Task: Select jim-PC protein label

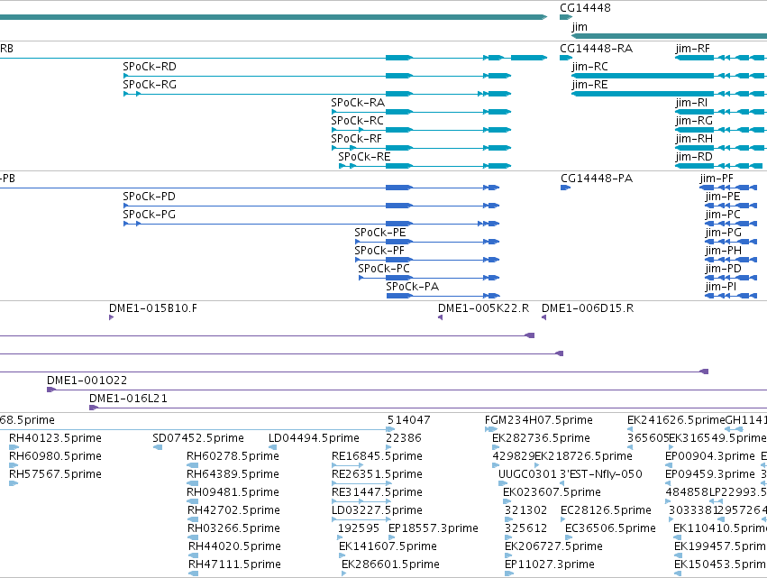Action: (723, 215)
